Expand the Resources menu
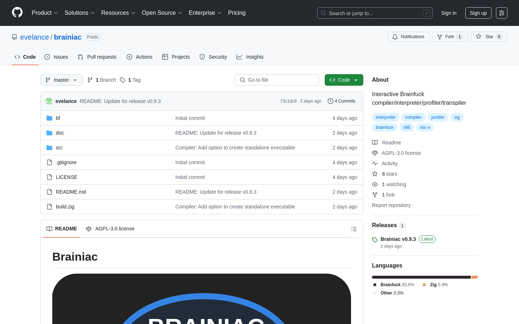The image size is (519, 324). [x=118, y=13]
